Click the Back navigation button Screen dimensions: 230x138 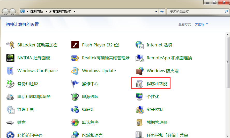pos(5,12)
